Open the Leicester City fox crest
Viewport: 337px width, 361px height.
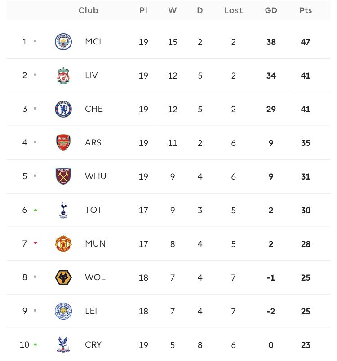tap(63, 311)
